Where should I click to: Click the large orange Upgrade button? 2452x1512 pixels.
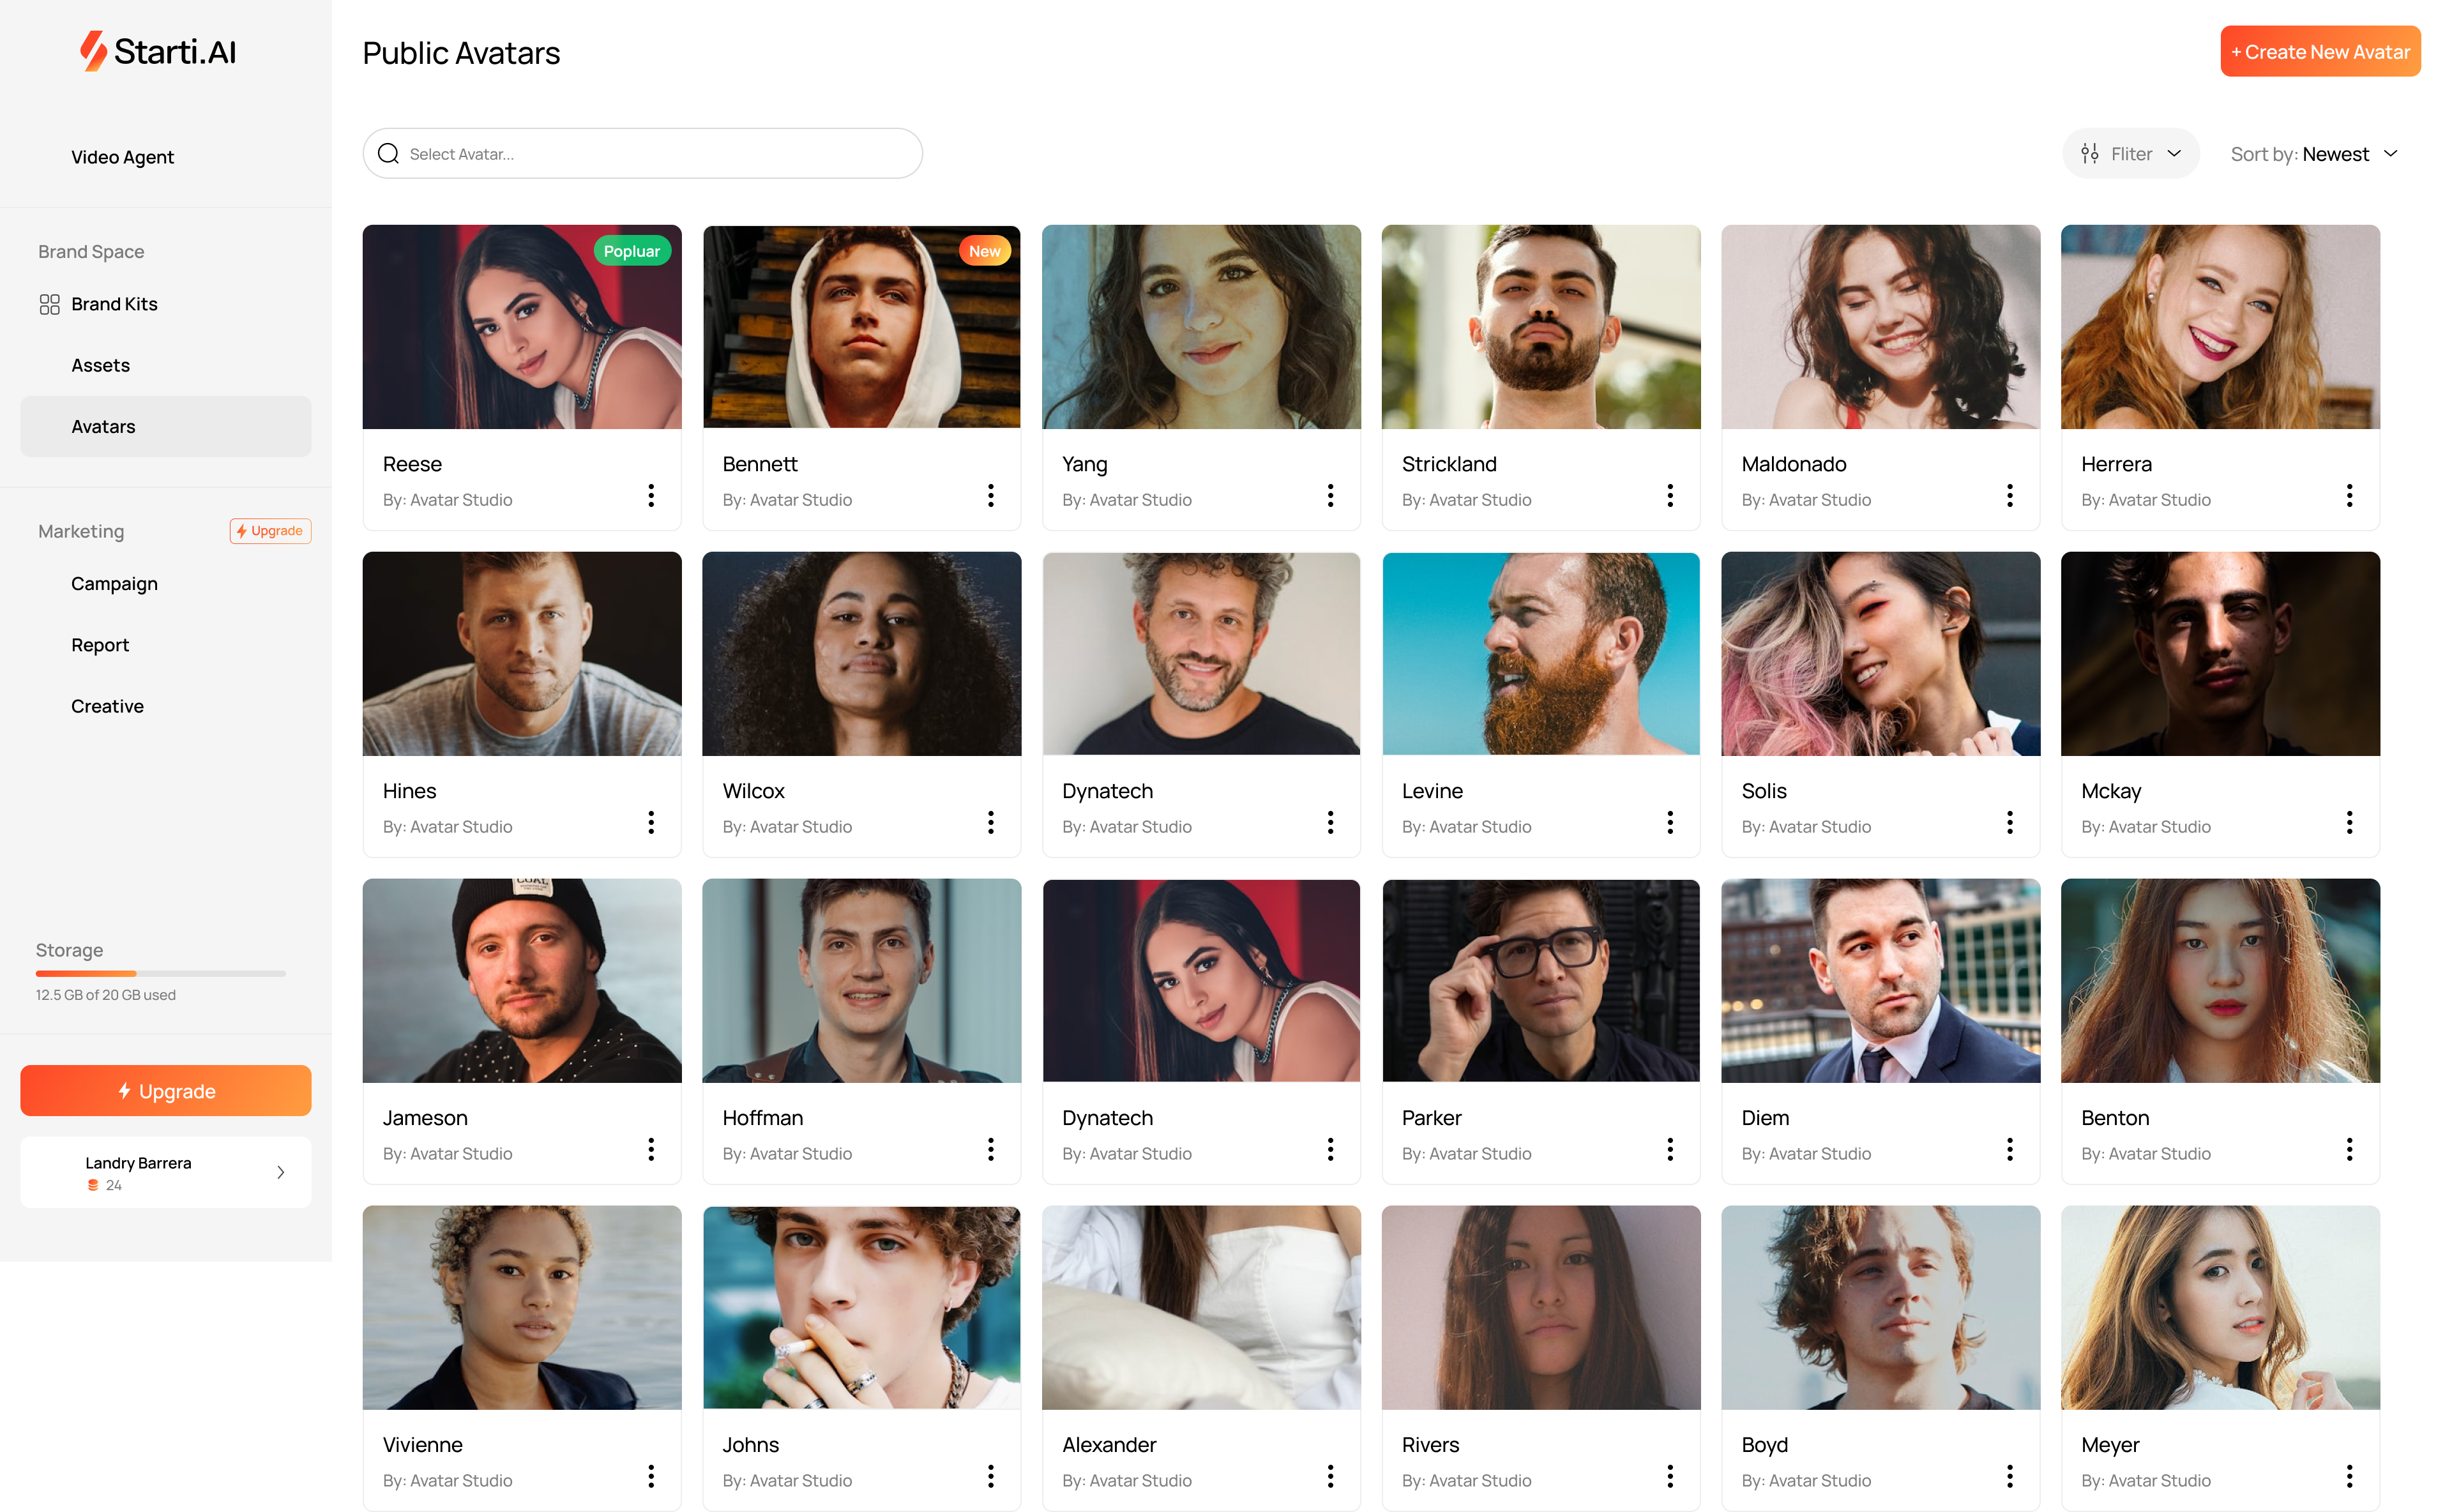pyautogui.click(x=166, y=1091)
